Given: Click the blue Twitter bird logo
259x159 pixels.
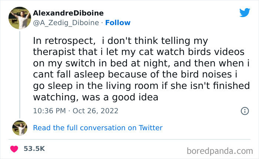Looking at the screenshot, I should pos(245,13).
